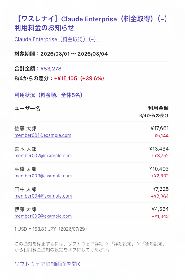Click member001@example.com email link
The image size is (185, 280).
pos(43,135)
